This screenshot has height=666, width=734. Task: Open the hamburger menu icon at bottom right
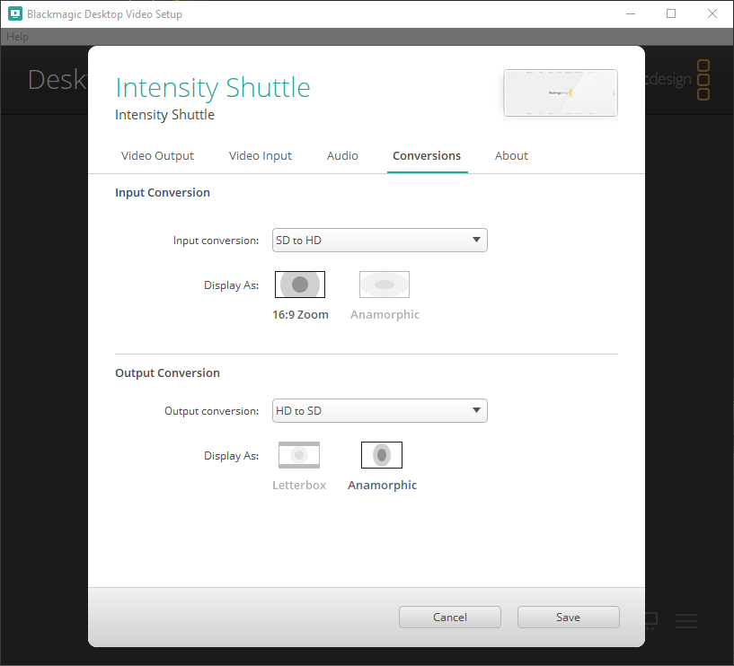tap(686, 620)
